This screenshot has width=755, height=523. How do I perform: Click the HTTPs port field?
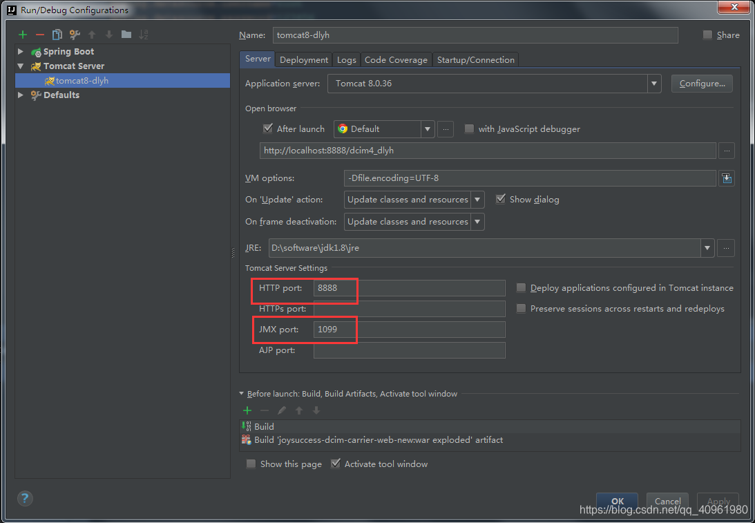pos(410,309)
